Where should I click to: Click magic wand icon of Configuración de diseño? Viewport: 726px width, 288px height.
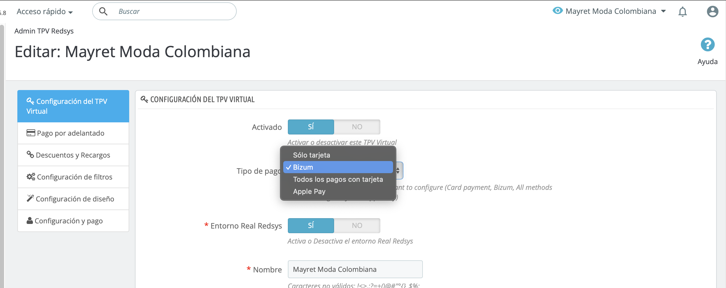point(30,198)
